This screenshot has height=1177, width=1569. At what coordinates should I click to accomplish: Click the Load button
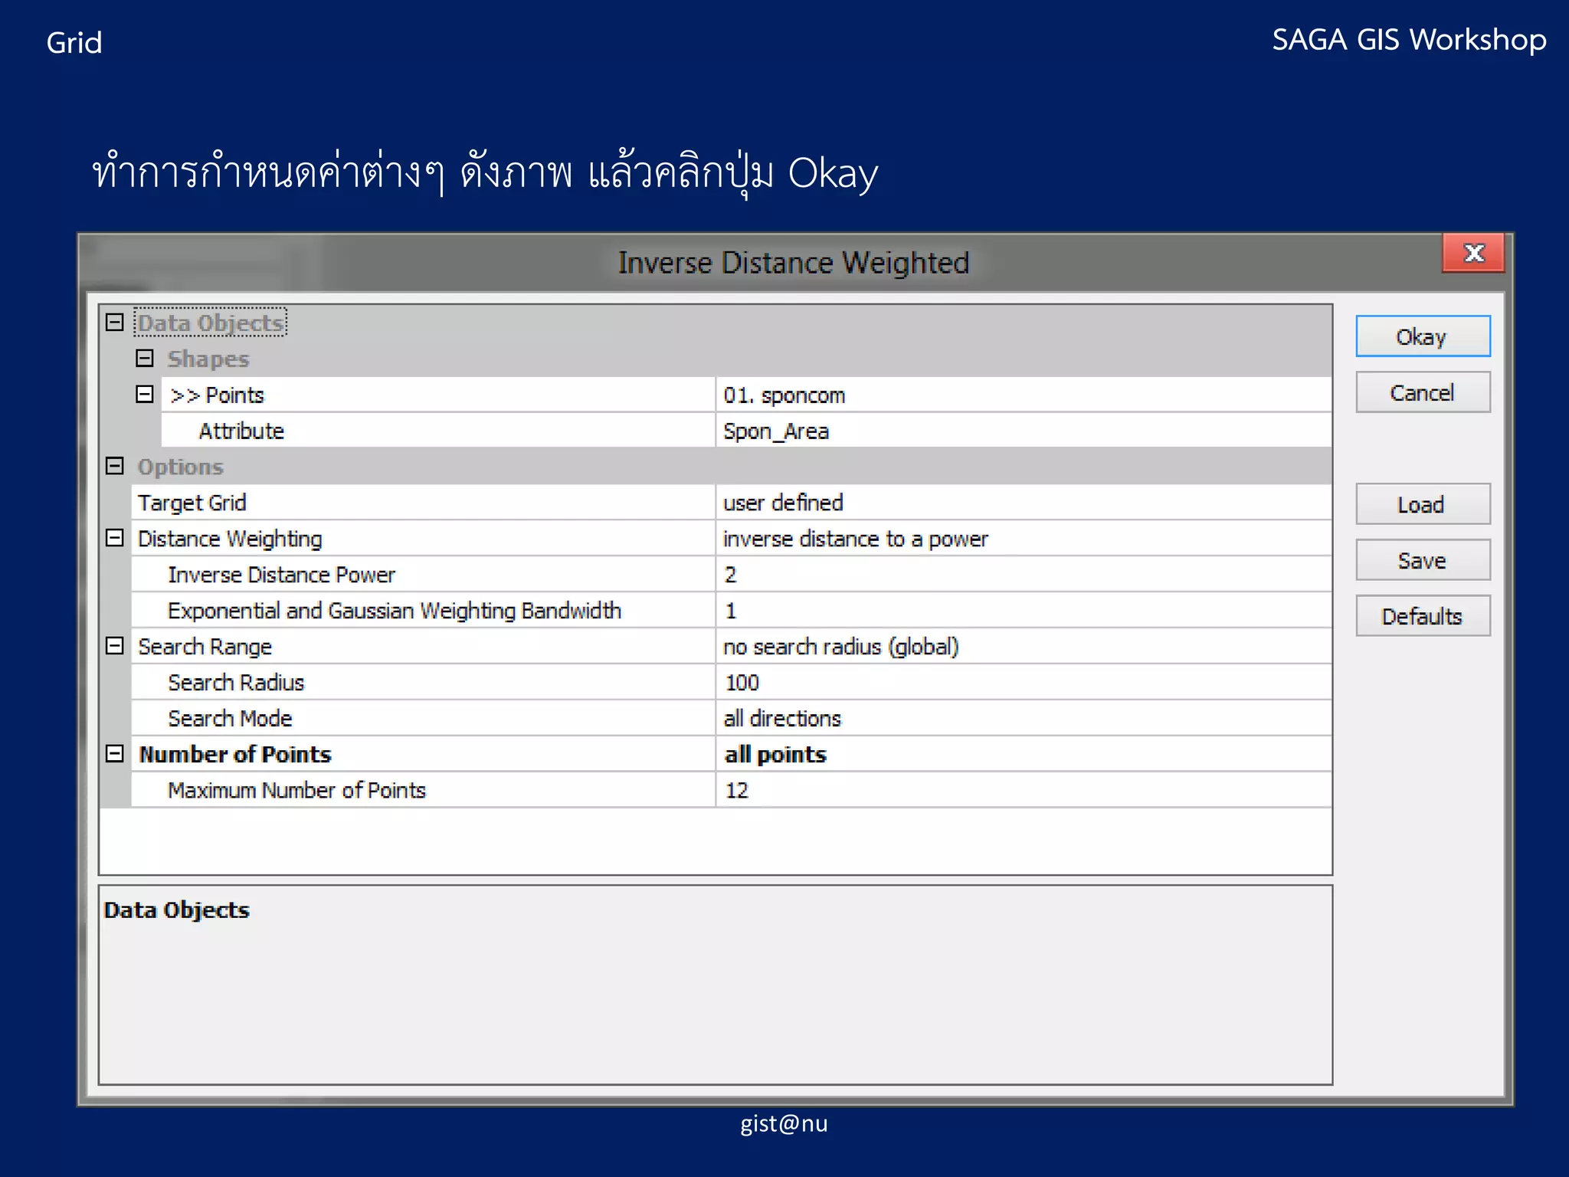[x=1423, y=504]
